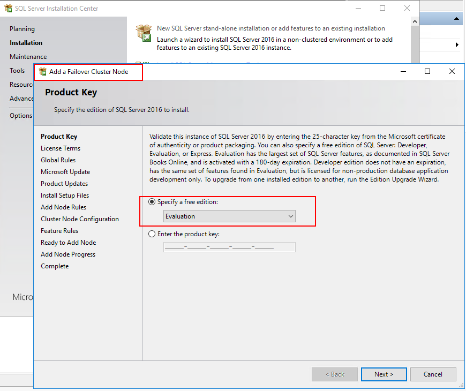Image resolution: width=466 pixels, height=391 pixels.
Task: Select Tools in Installation Center sidebar
Action: click(17, 71)
